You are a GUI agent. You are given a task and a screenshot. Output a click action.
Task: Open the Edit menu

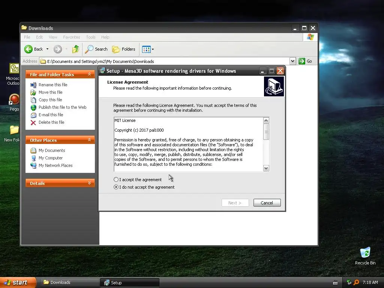pyautogui.click(x=39, y=37)
